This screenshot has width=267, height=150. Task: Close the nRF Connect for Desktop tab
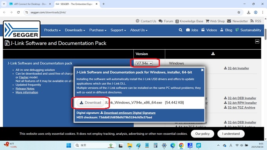point(50,4)
